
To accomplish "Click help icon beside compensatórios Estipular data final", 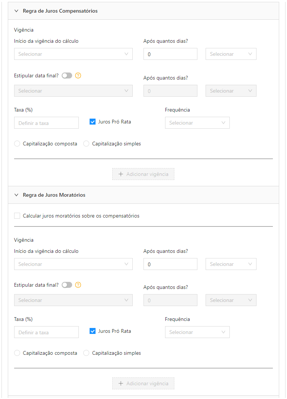I will [78, 75].
